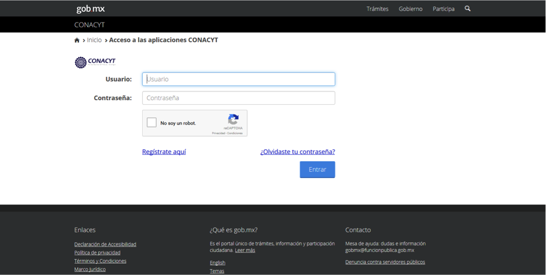Click the reCAPTCHA logo icon
The height and width of the screenshot is (275, 546).
[233, 119]
